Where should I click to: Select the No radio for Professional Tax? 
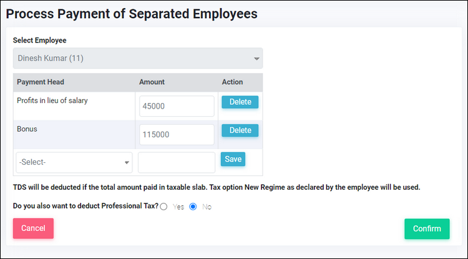click(x=193, y=207)
